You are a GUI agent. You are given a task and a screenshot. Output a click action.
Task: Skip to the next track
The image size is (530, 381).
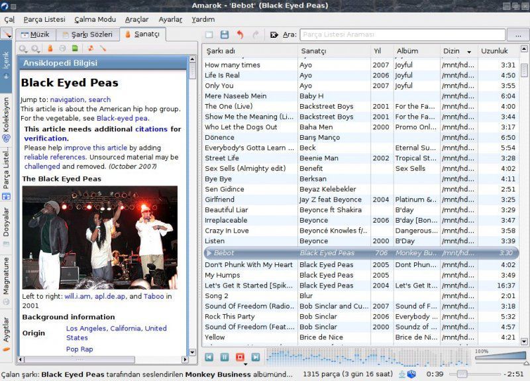tap(255, 357)
